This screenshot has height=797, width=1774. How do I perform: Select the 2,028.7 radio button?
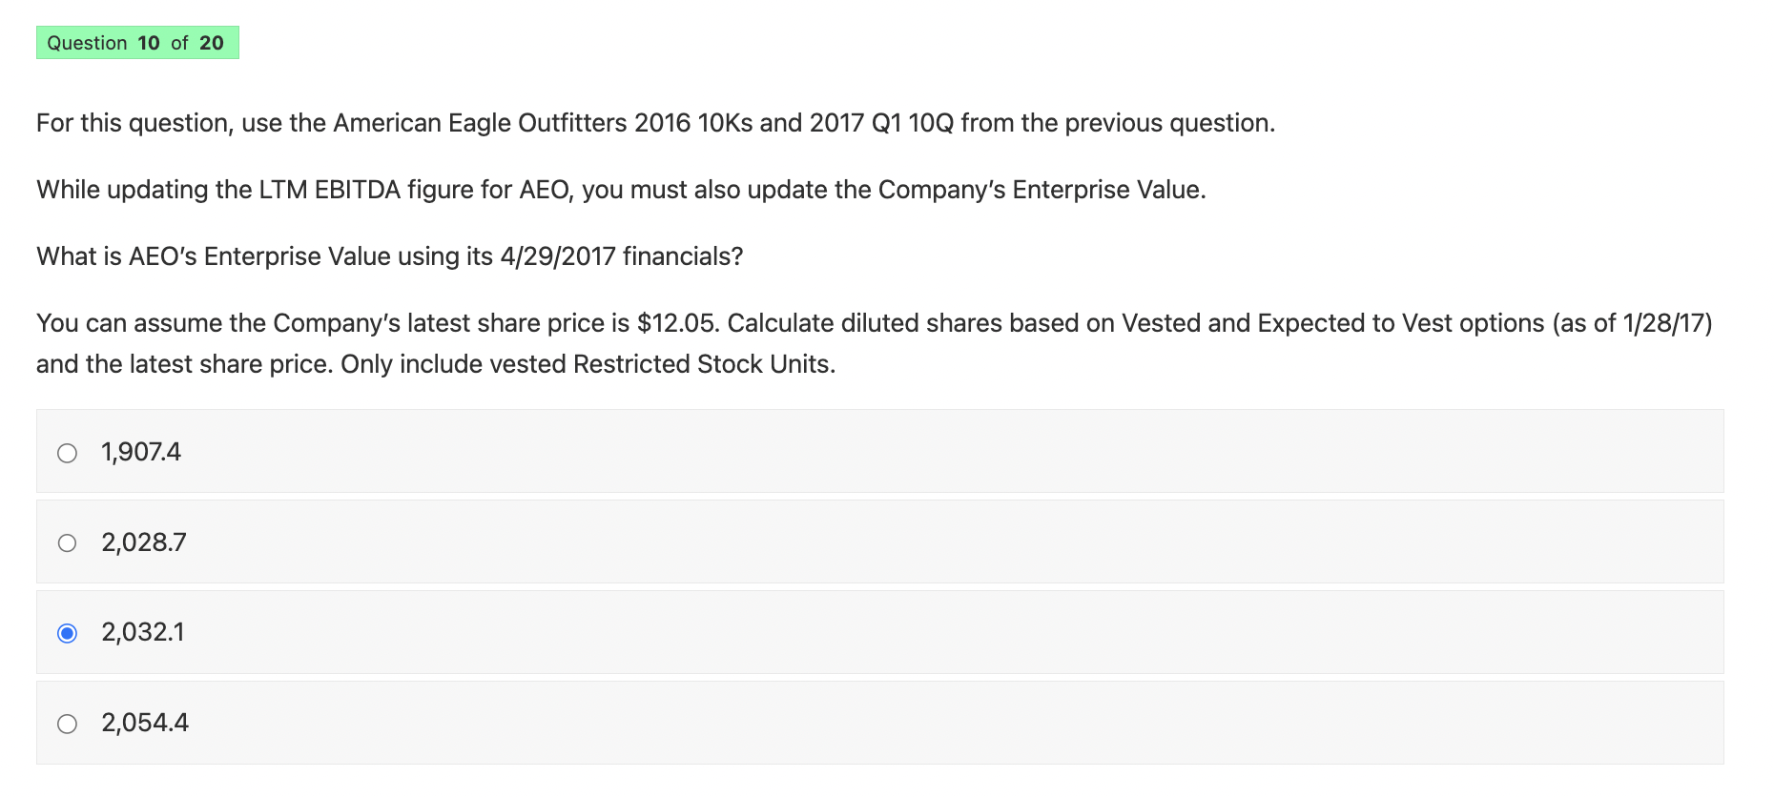point(67,543)
